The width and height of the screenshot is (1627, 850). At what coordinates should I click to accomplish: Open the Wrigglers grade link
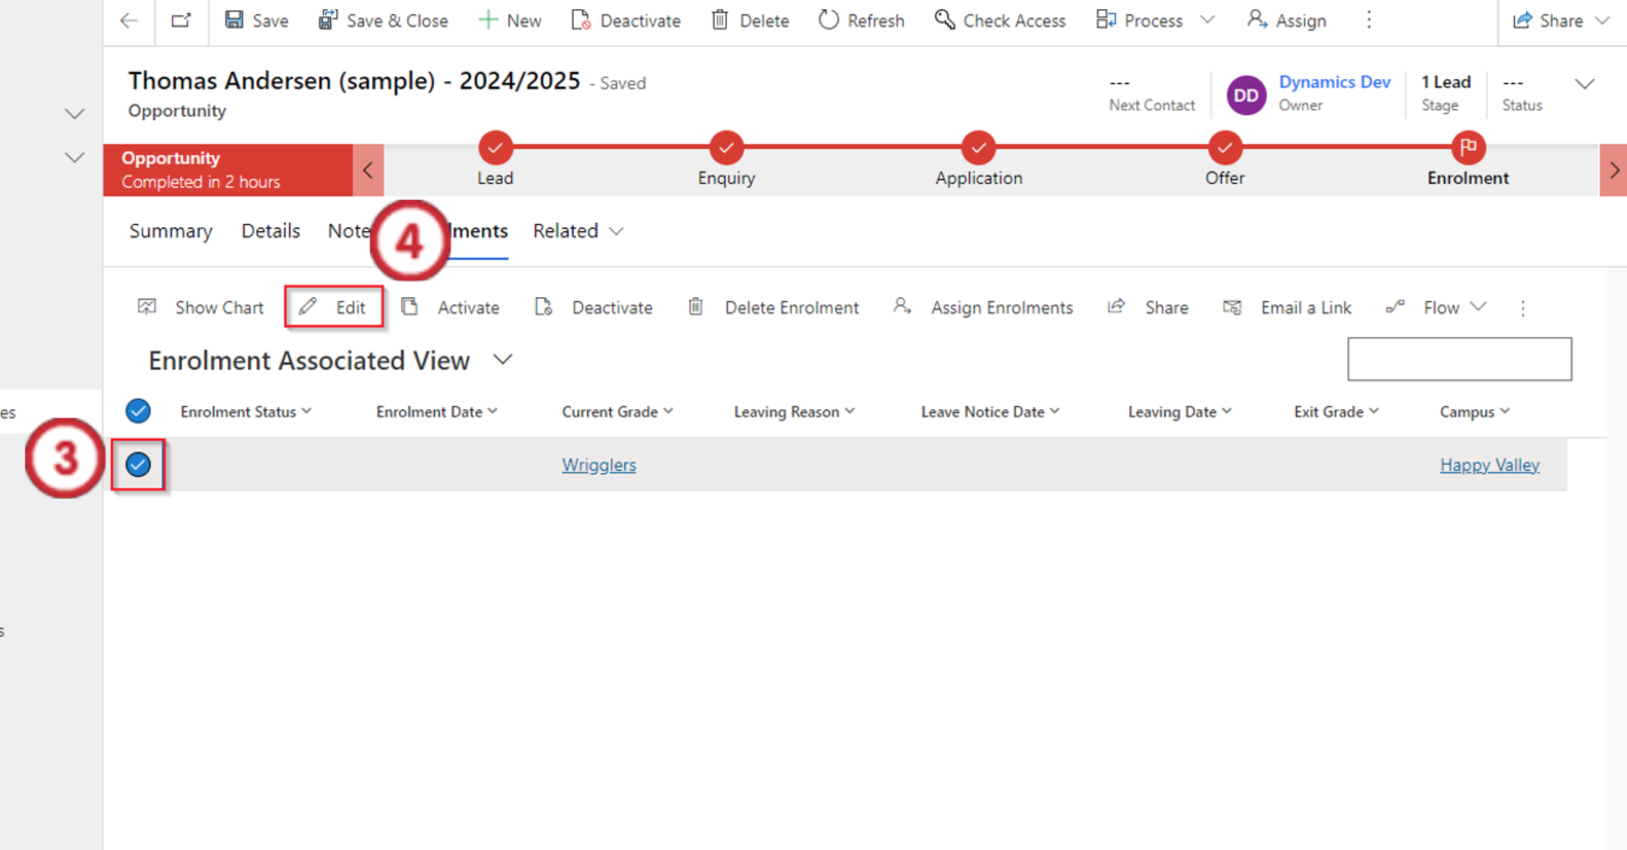tap(598, 464)
